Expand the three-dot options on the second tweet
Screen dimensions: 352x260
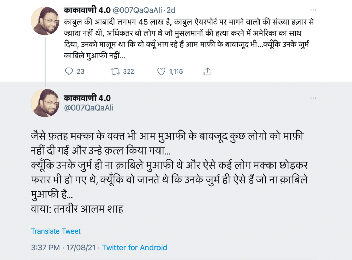pos(313,98)
